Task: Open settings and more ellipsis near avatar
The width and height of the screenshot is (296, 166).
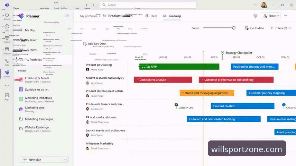Action: click(x=256, y=5)
